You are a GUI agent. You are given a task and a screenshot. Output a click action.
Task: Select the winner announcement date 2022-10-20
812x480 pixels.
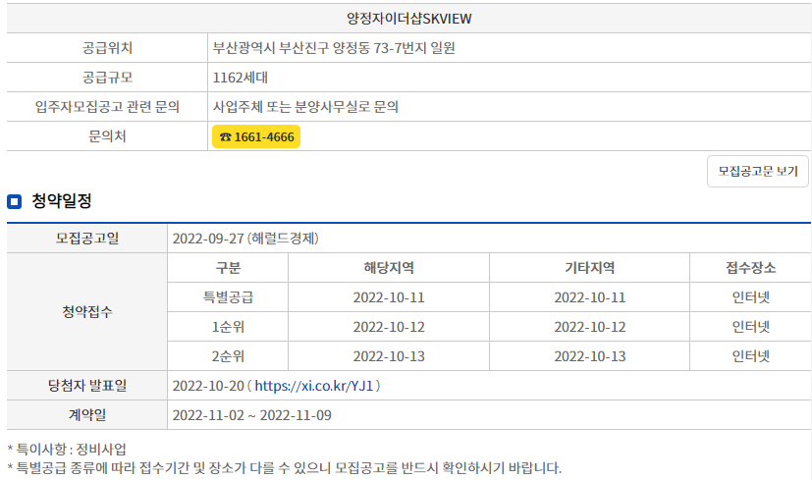pyautogui.click(x=208, y=386)
